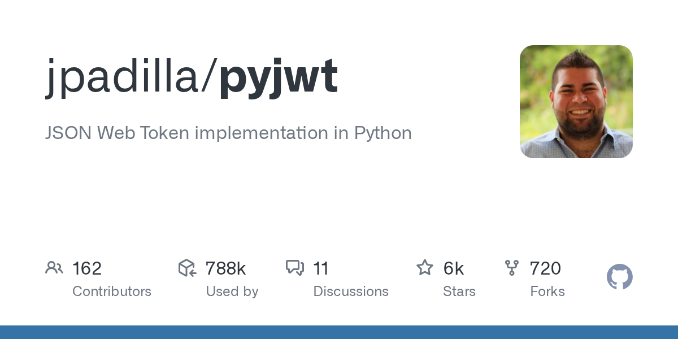Click the Used by package icon
This screenshot has height=339, width=678.
(187, 268)
